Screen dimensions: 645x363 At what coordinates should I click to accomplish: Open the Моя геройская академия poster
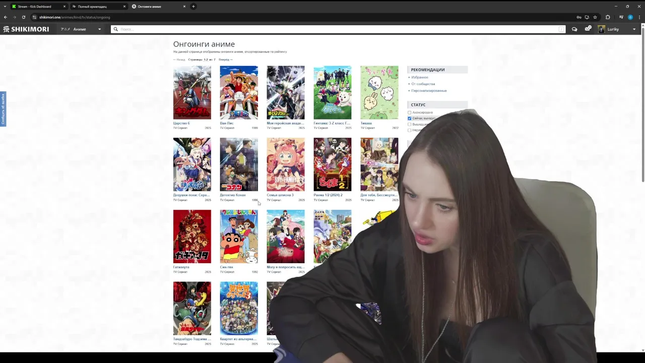286,92
